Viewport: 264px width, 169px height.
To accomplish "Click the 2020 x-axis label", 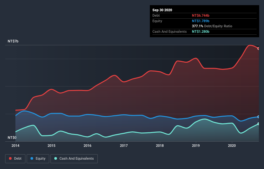I will coord(232,146).
